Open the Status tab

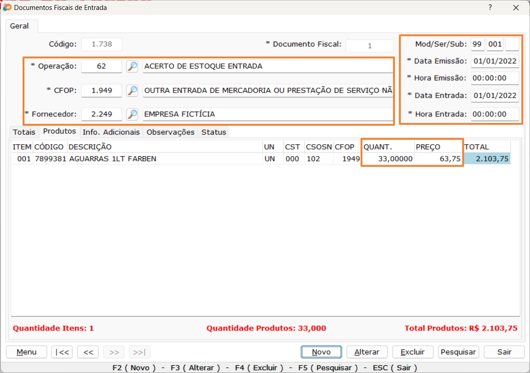pyautogui.click(x=213, y=132)
